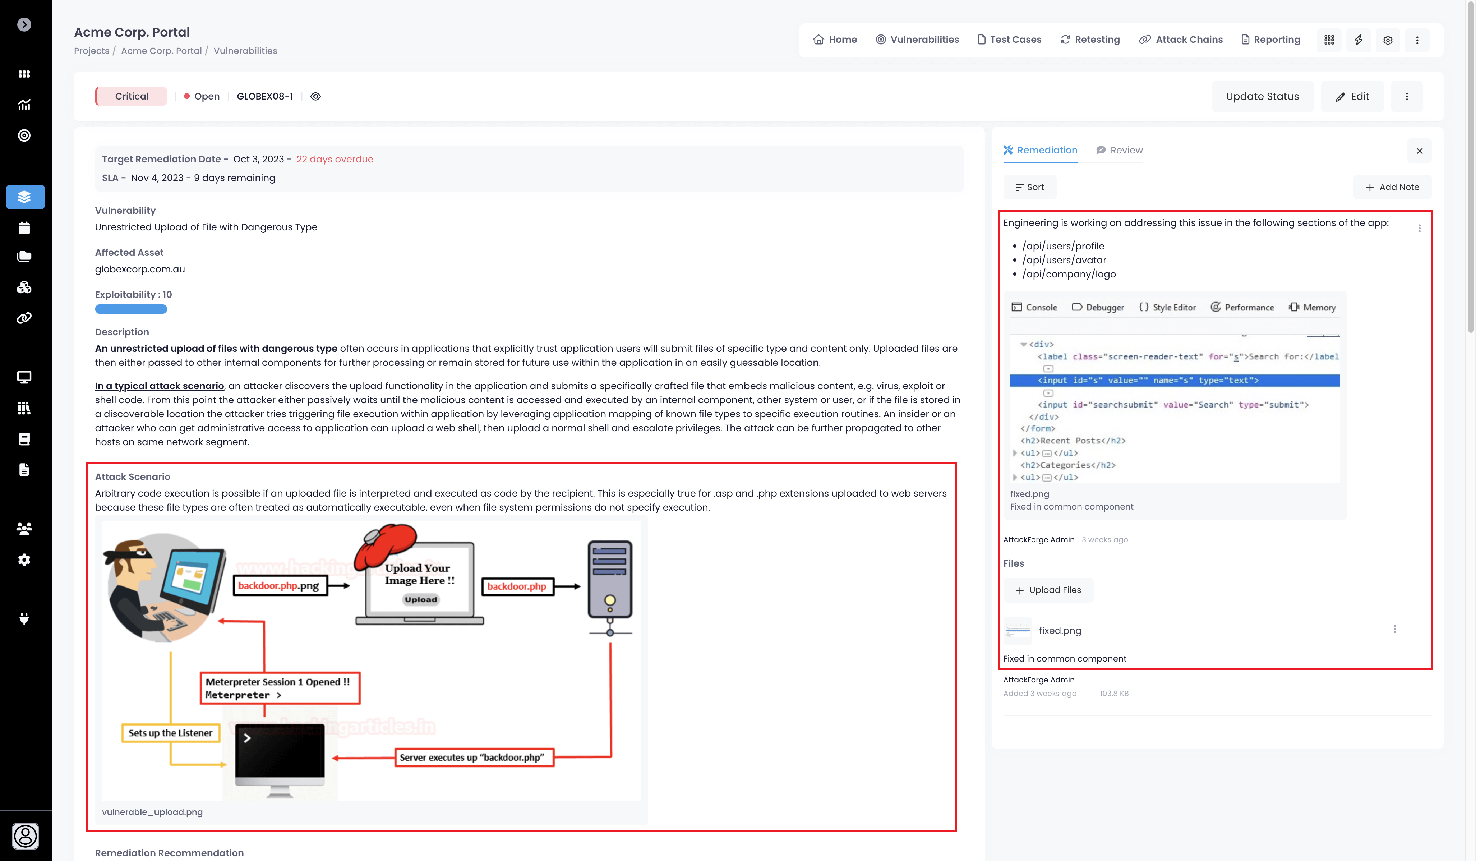Open the three-dot menu next to Edit
Viewport: 1476px width, 861px height.
click(1407, 97)
